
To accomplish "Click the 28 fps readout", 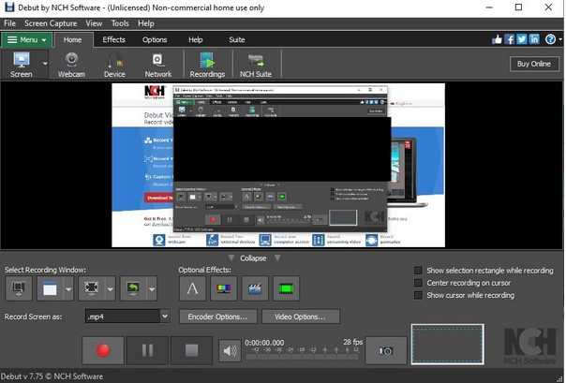I will point(352,342).
